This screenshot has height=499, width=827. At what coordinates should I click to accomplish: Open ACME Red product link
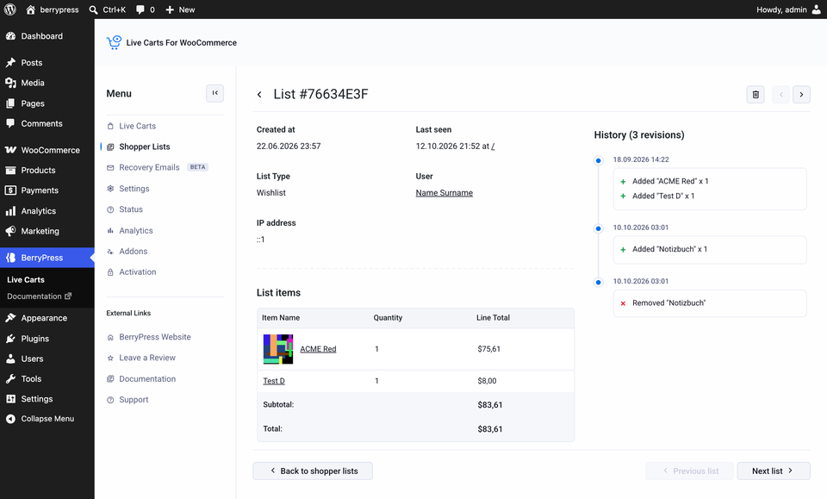(x=318, y=349)
